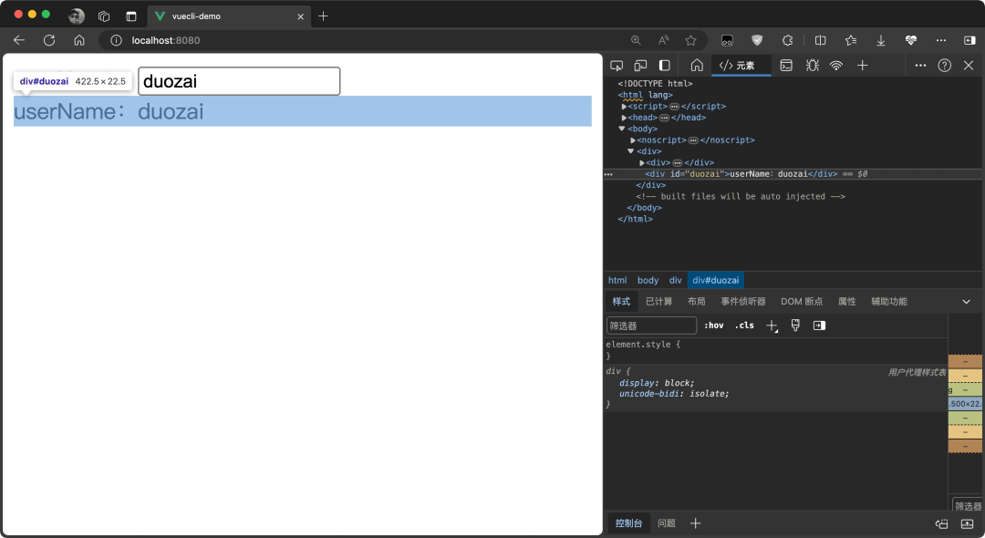The height and width of the screenshot is (538, 985).
Task: Click the zoom magnifier icon in address bar
Action: (x=636, y=40)
